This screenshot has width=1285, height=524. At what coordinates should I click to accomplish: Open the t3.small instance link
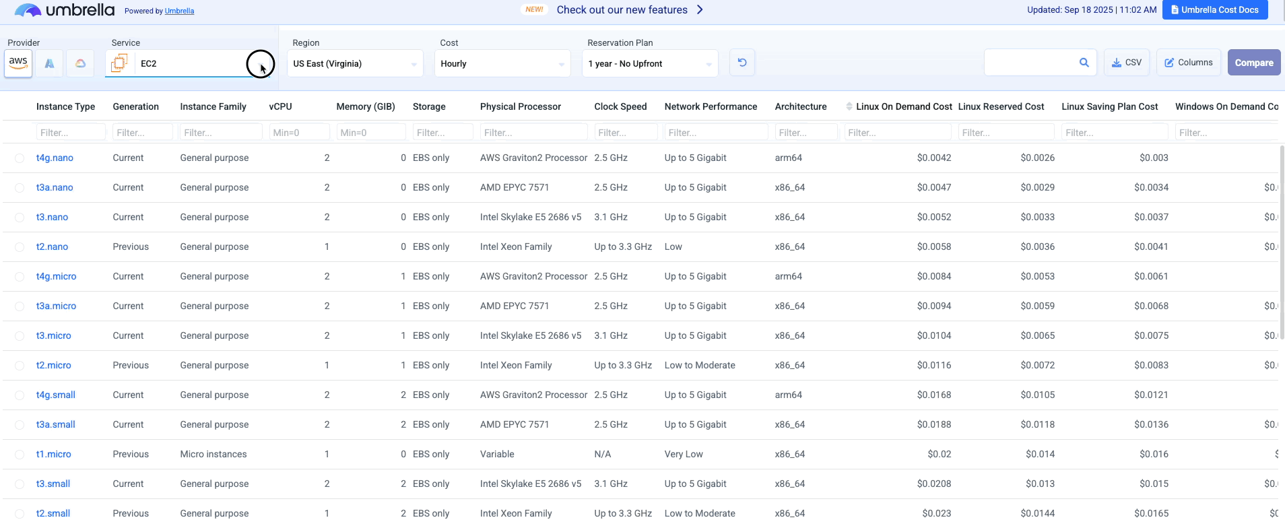(53, 484)
